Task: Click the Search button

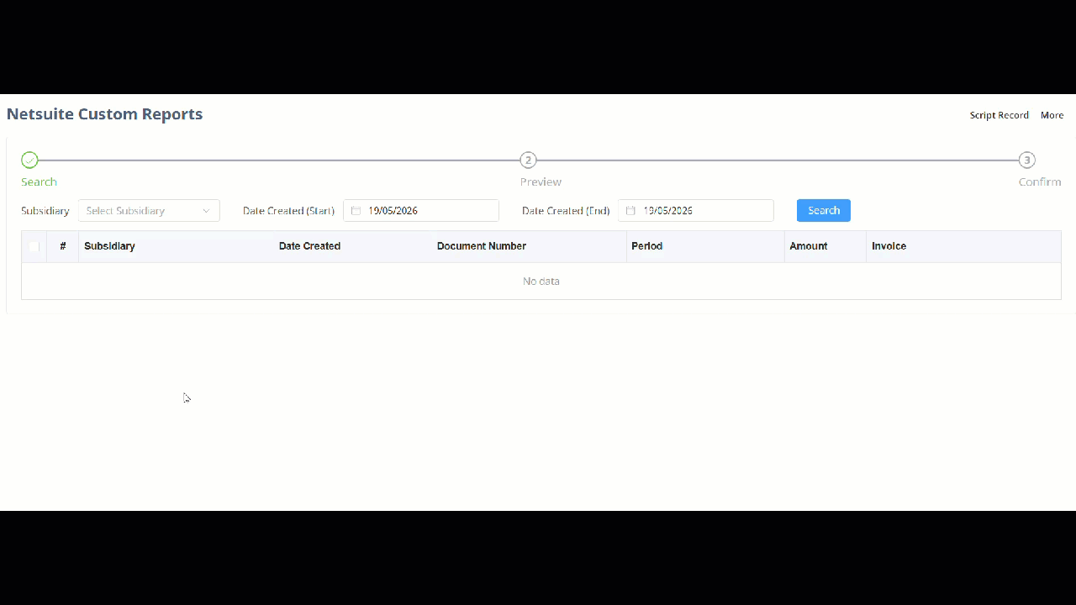Action: pyautogui.click(x=823, y=210)
